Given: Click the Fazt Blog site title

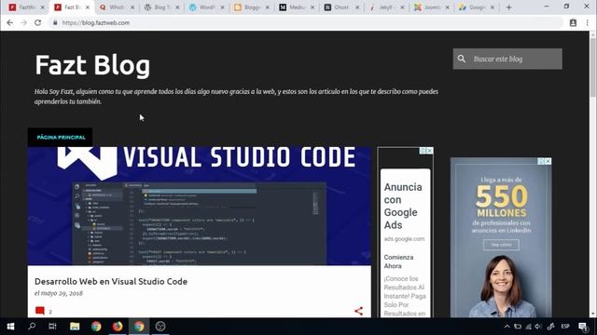Looking at the screenshot, I should click(92, 65).
